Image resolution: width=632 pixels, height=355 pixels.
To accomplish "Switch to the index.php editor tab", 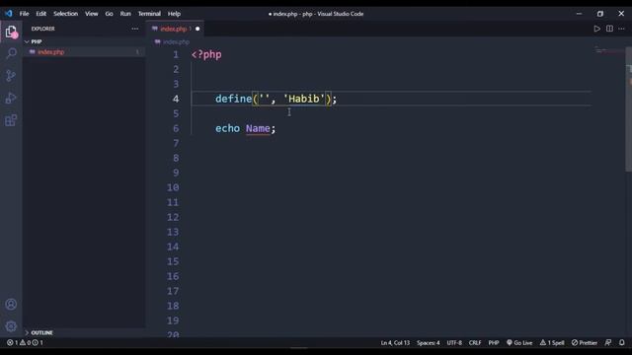I will point(174,29).
